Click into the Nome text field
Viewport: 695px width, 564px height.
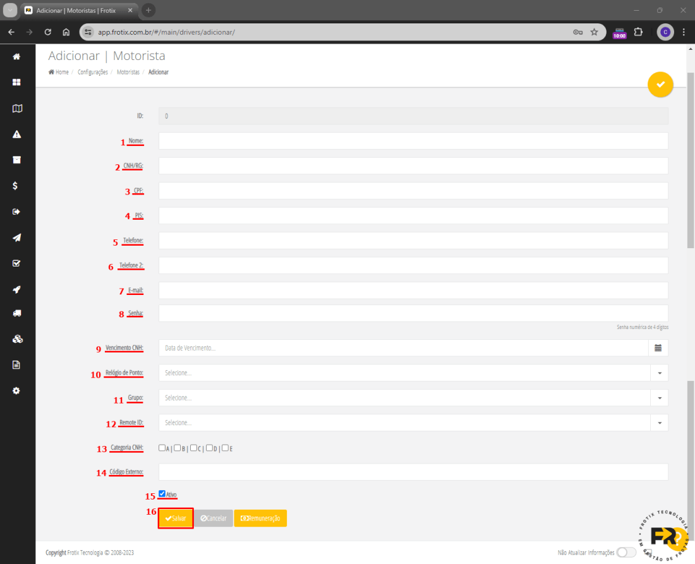click(x=413, y=141)
